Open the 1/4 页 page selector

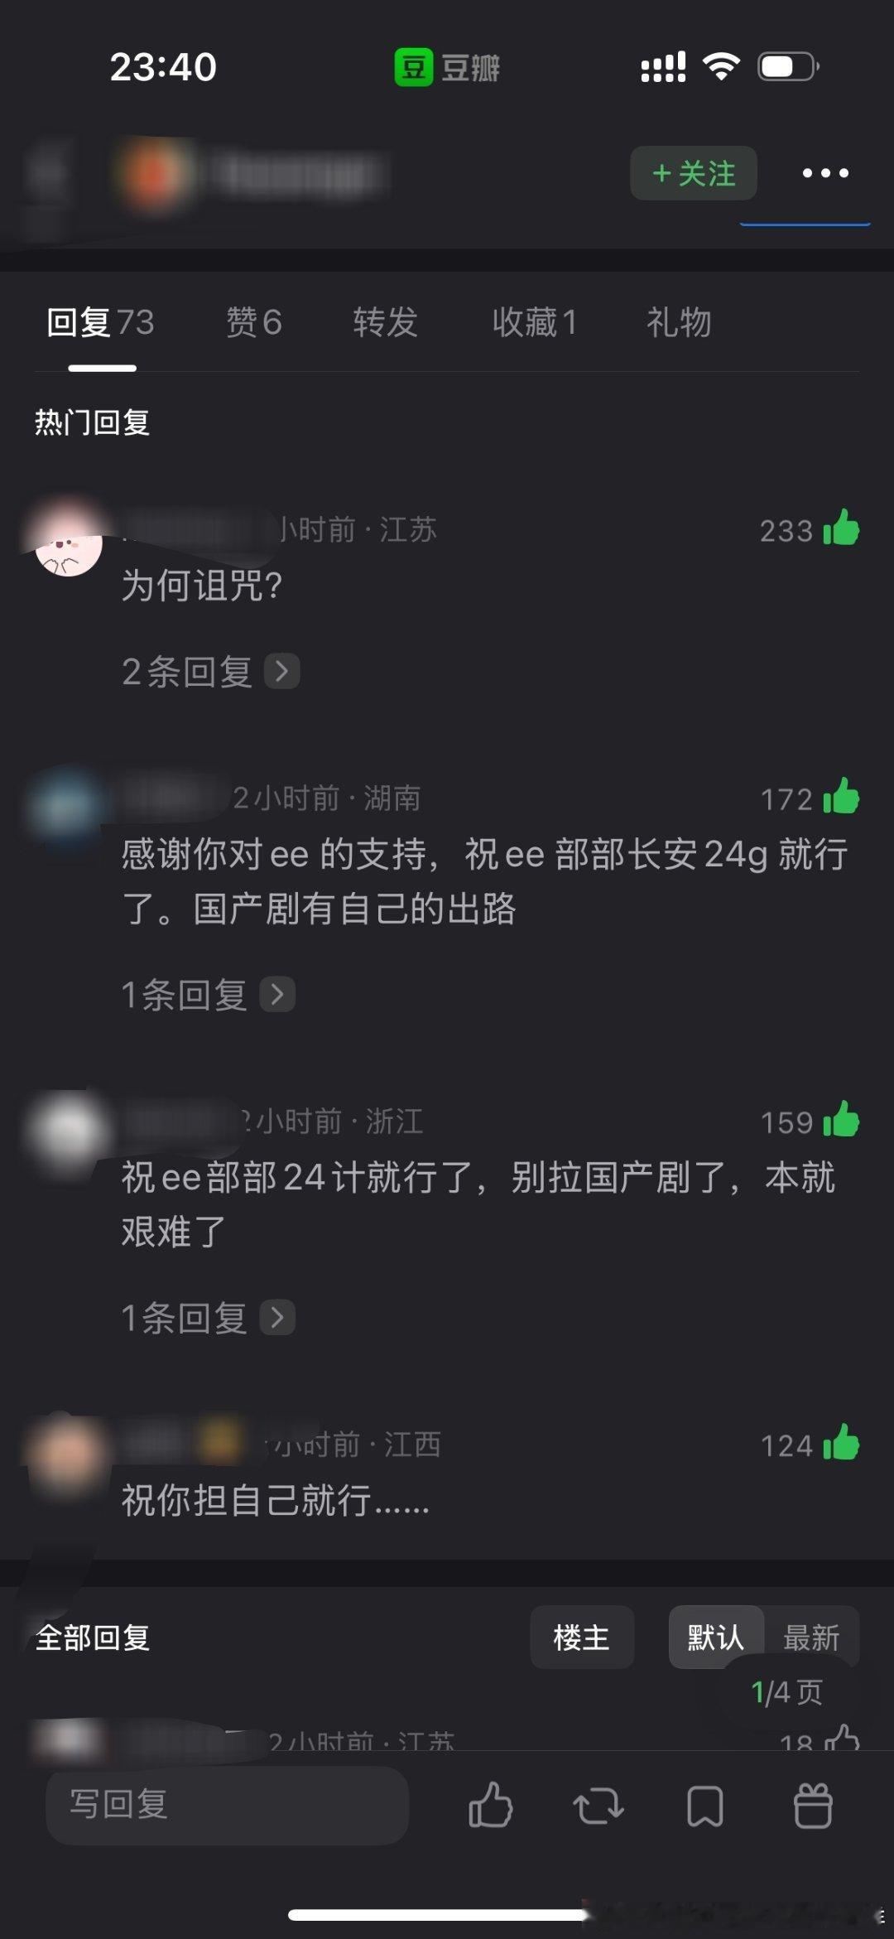tap(786, 1692)
